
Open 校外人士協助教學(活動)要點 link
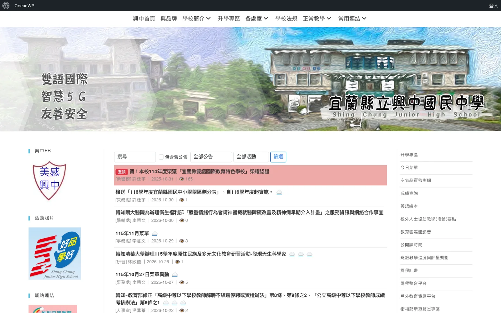pyautogui.click(x=428, y=219)
